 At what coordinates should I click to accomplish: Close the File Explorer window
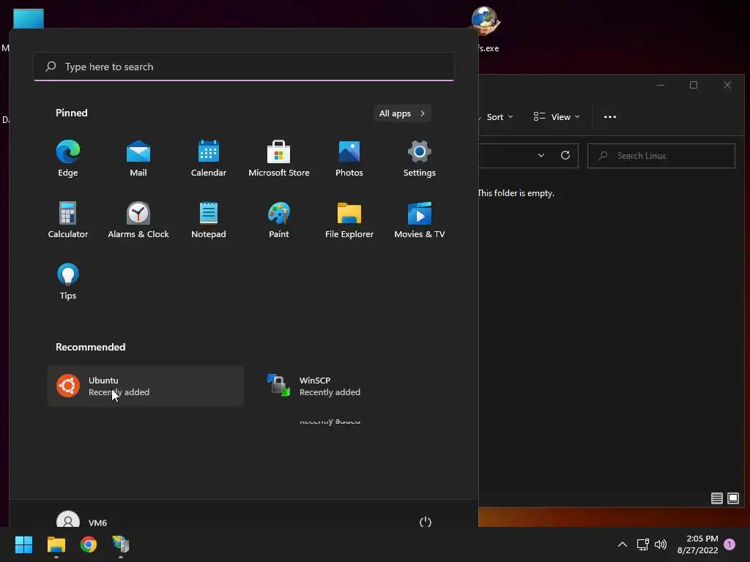pyautogui.click(x=727, y=85)
